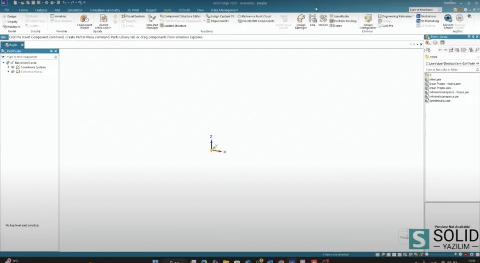Open the Requirements assistant
Screen dimensions: 480x263
point(217,21)
